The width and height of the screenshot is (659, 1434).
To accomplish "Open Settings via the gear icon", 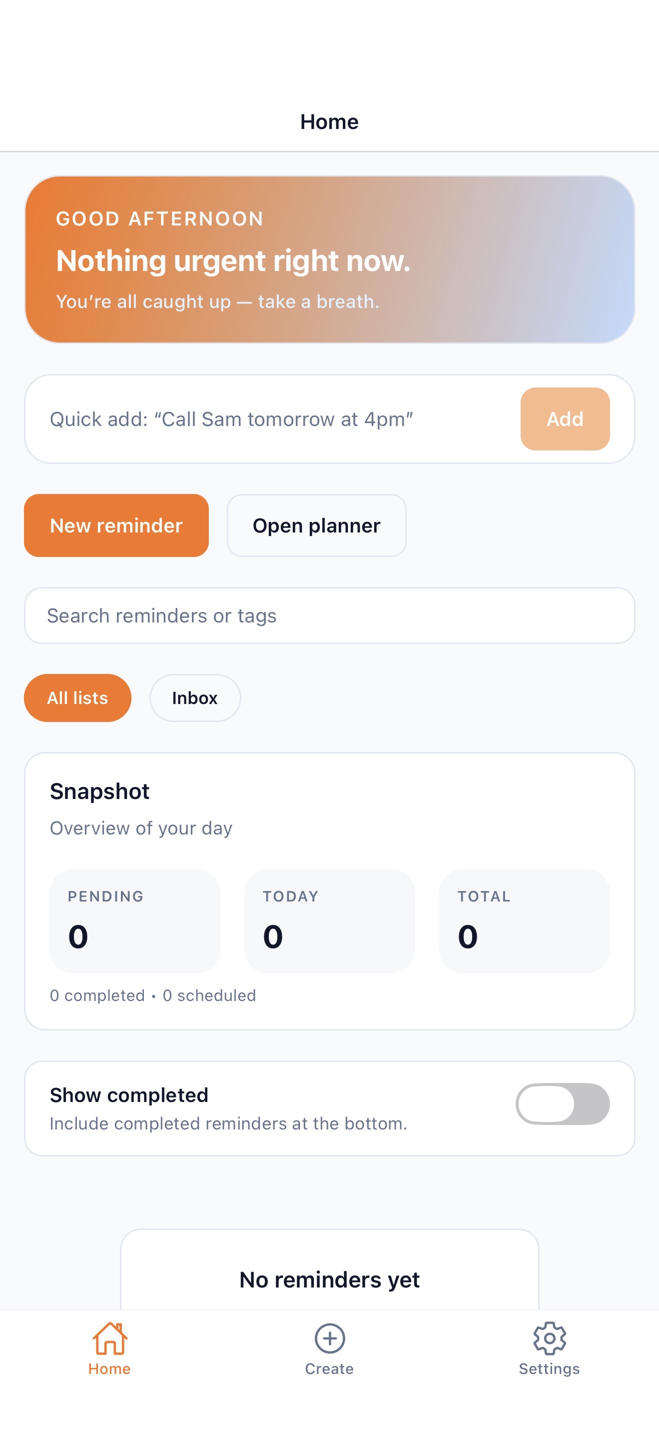I will point(549,1339).
